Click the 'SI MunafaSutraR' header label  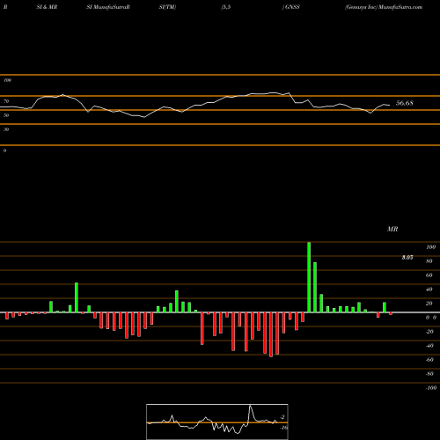click(108, 7)
